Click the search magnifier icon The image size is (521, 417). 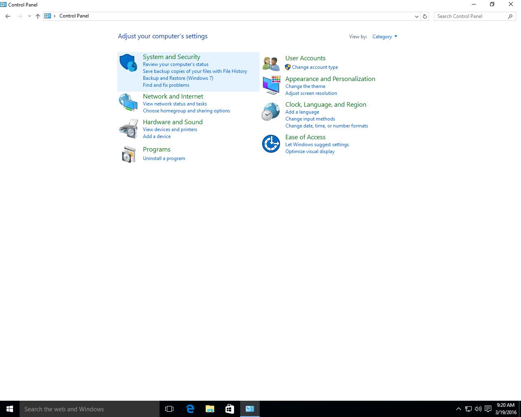coord(510,16)
